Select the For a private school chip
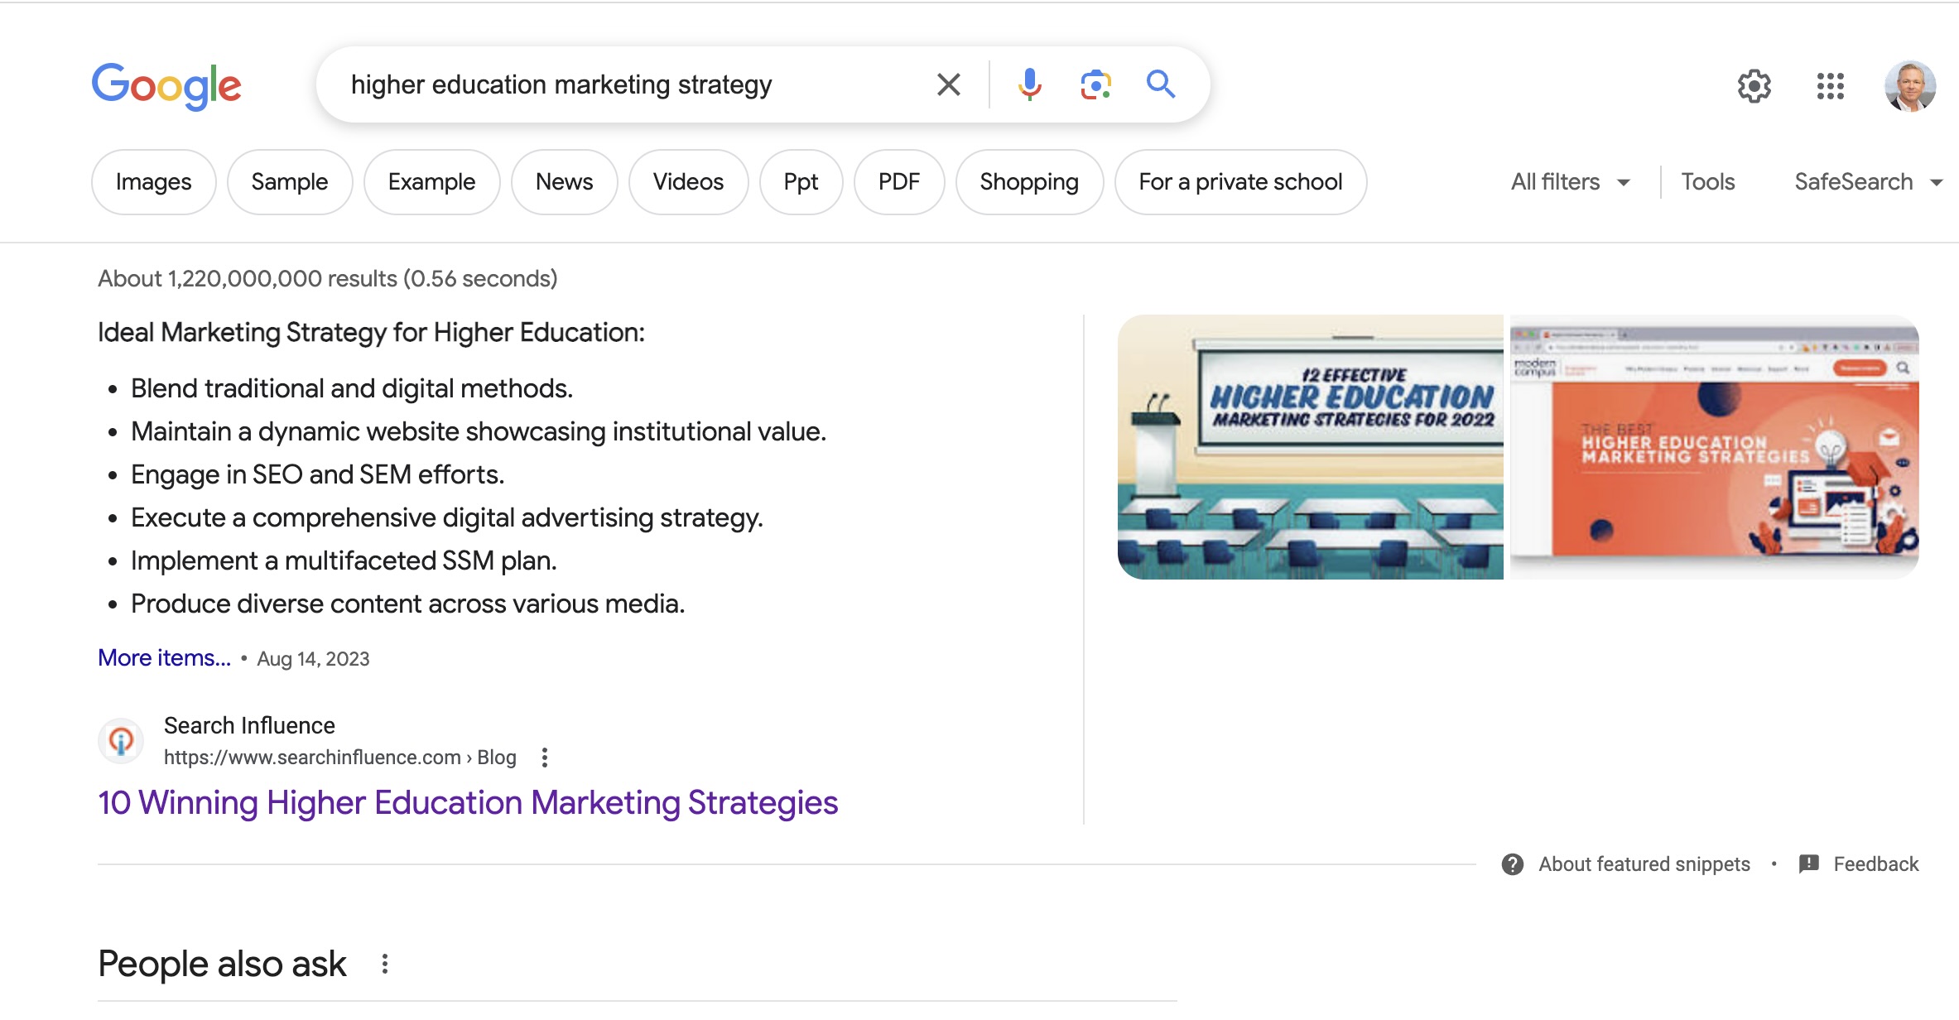Screen dimensions: 1959x1020 coord(1239,182)
